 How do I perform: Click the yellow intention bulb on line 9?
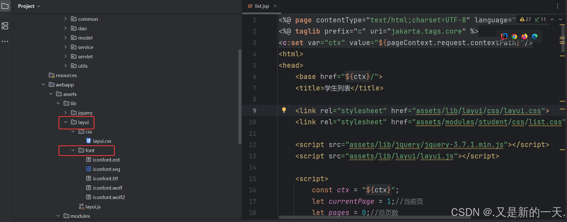(284, 110)
